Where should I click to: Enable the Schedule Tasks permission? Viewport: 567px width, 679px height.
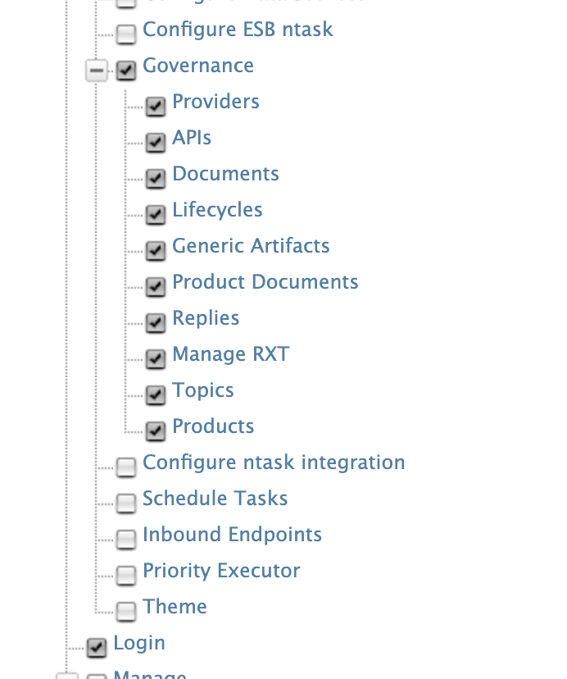(x=126, y=504)
